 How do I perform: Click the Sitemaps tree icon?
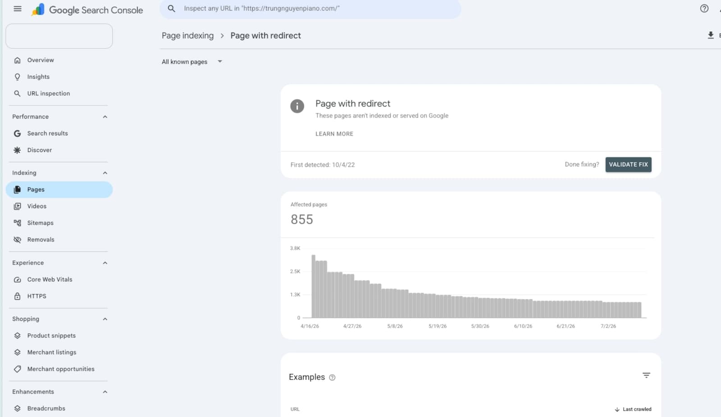[x=17, y=223]
